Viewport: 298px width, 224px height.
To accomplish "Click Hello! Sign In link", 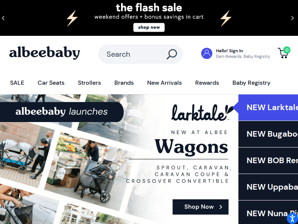I will (229, 51).
